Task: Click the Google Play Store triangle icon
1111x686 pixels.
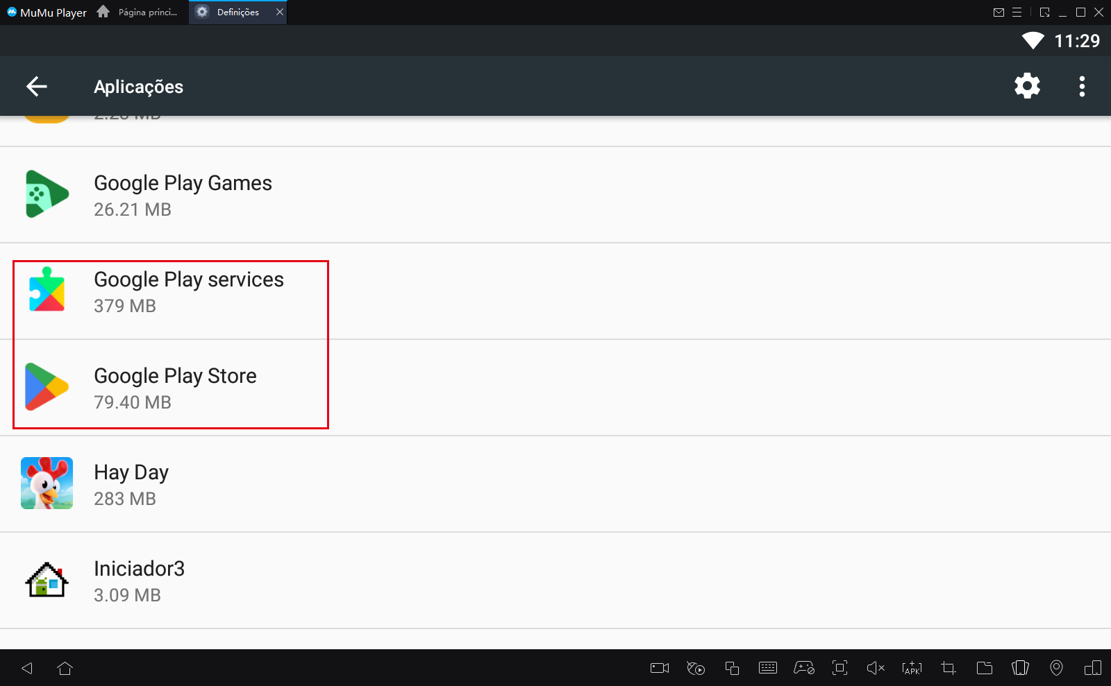Action: pos(47,386)
